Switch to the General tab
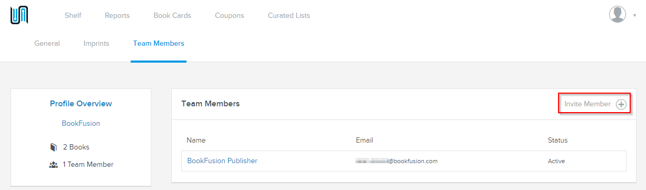 pyautogui.click(x=47, y=44)
